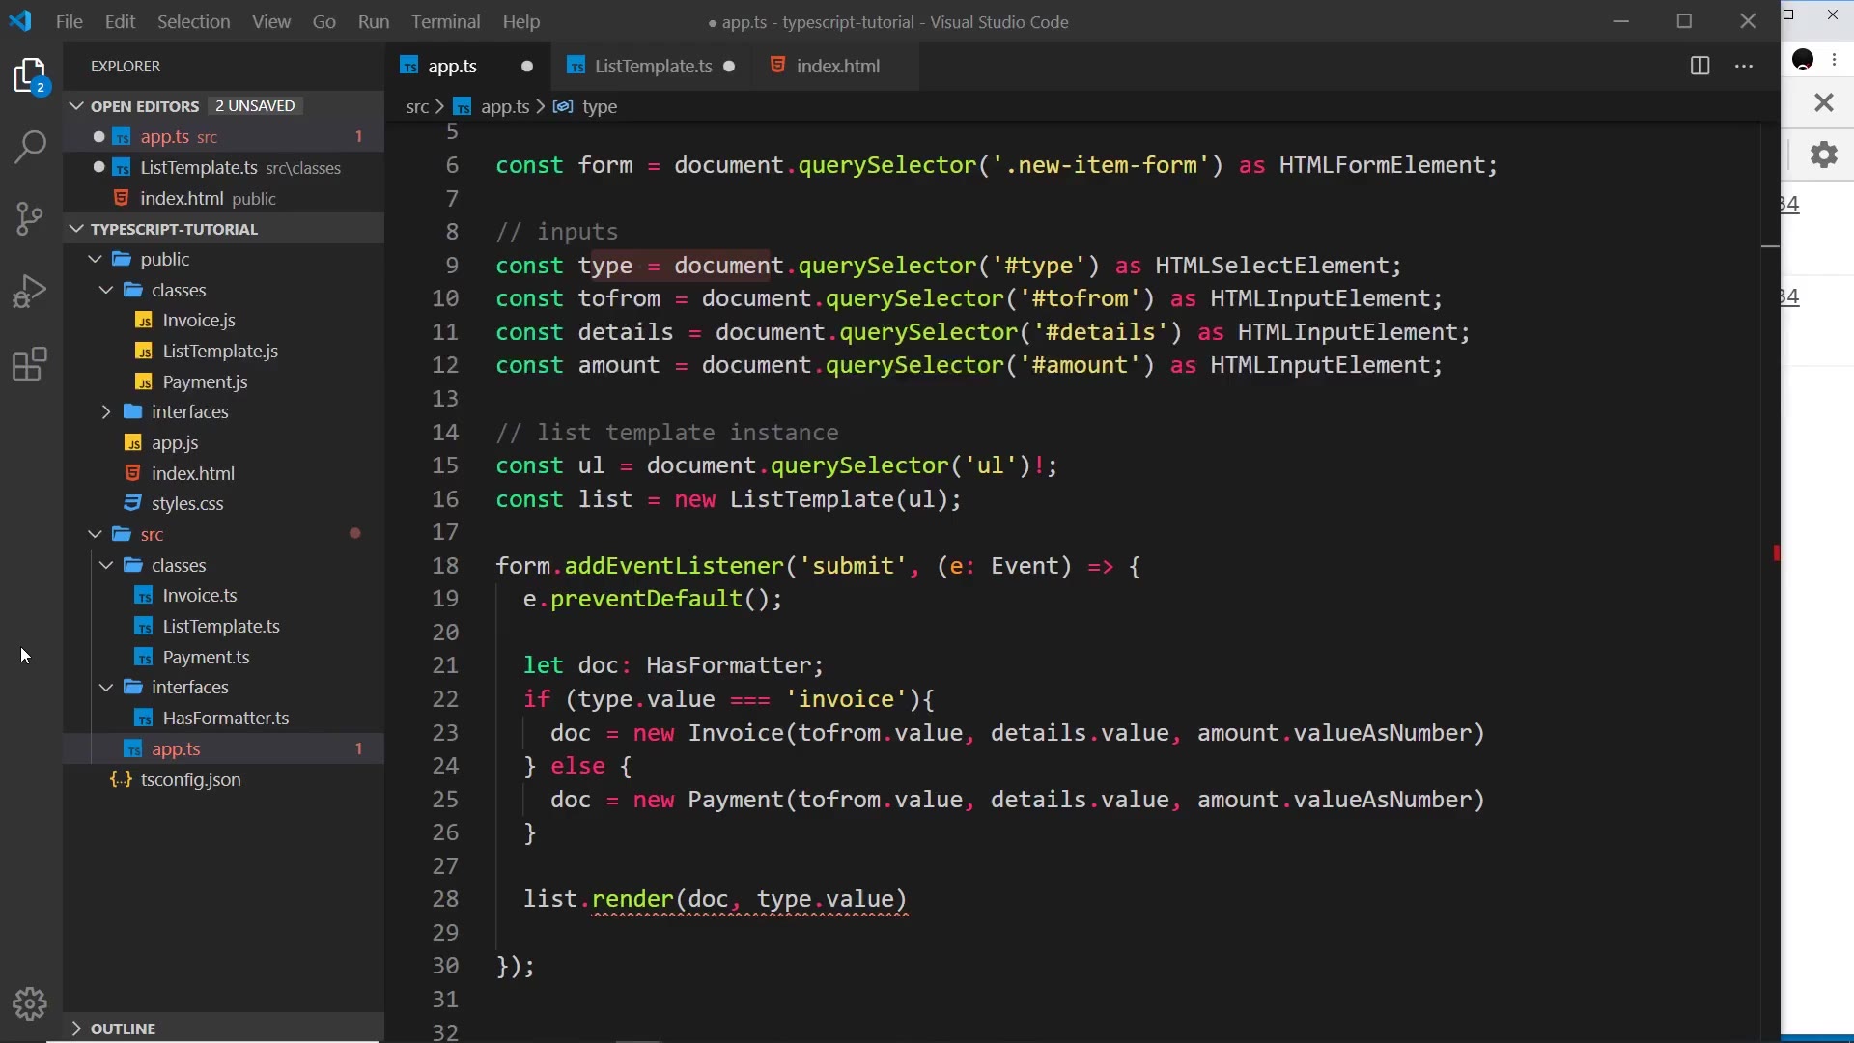Click the TS icon in breadcrumb app.ts

click(463, 107)
